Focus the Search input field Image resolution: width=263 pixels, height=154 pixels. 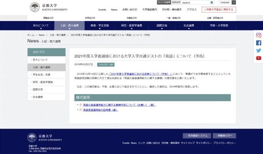pyautogui.click(x=195, y=3)
